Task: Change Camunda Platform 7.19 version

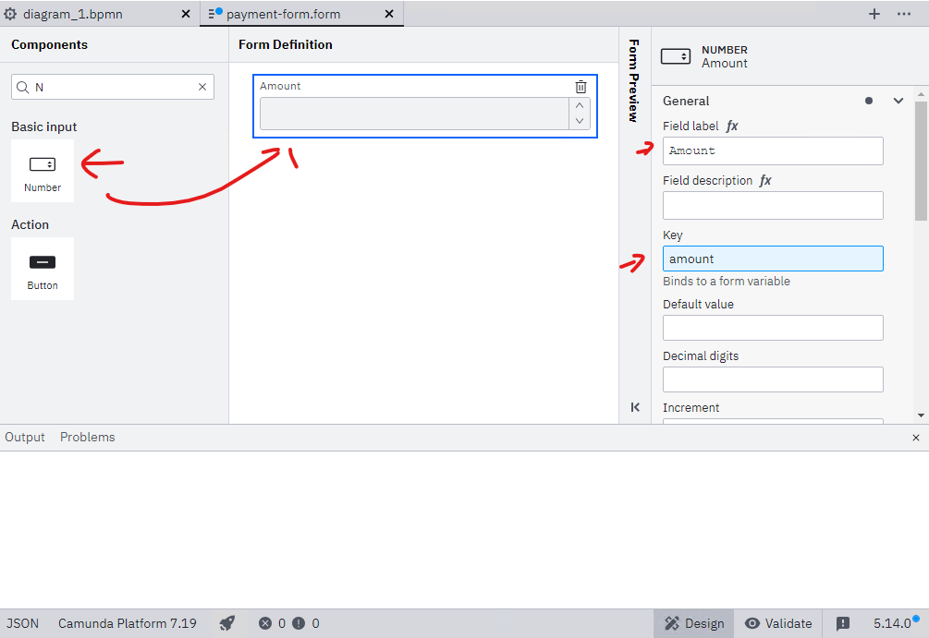Action: point(128,624)
